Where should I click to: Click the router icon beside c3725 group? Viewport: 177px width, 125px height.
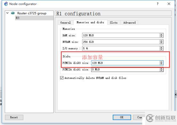[13, 13]
